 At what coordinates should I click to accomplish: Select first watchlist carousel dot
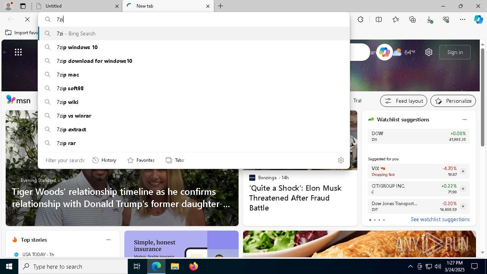click(370, 220)
